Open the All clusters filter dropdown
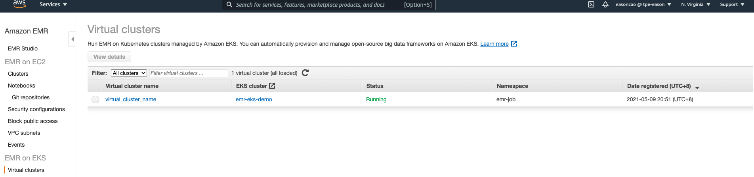754x177 pixels. tap(129, 73)
